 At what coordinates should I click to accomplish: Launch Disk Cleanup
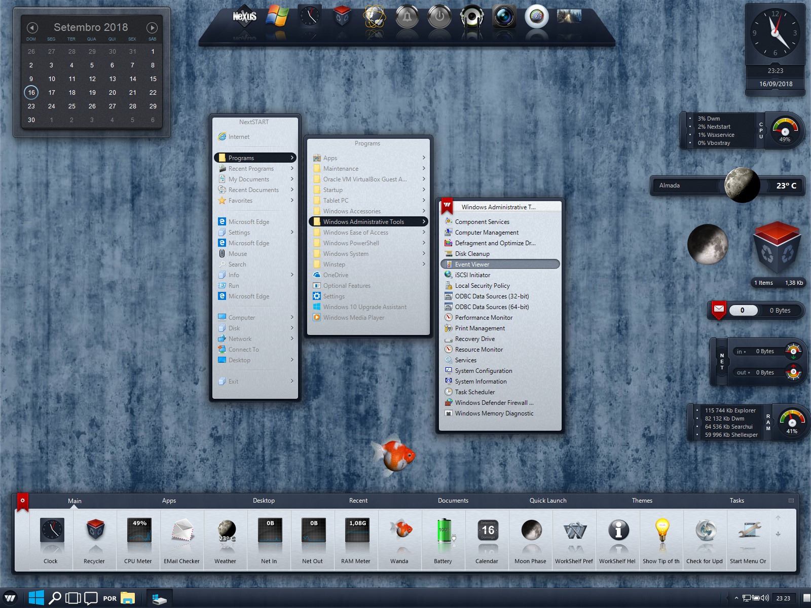click(500, 254)
